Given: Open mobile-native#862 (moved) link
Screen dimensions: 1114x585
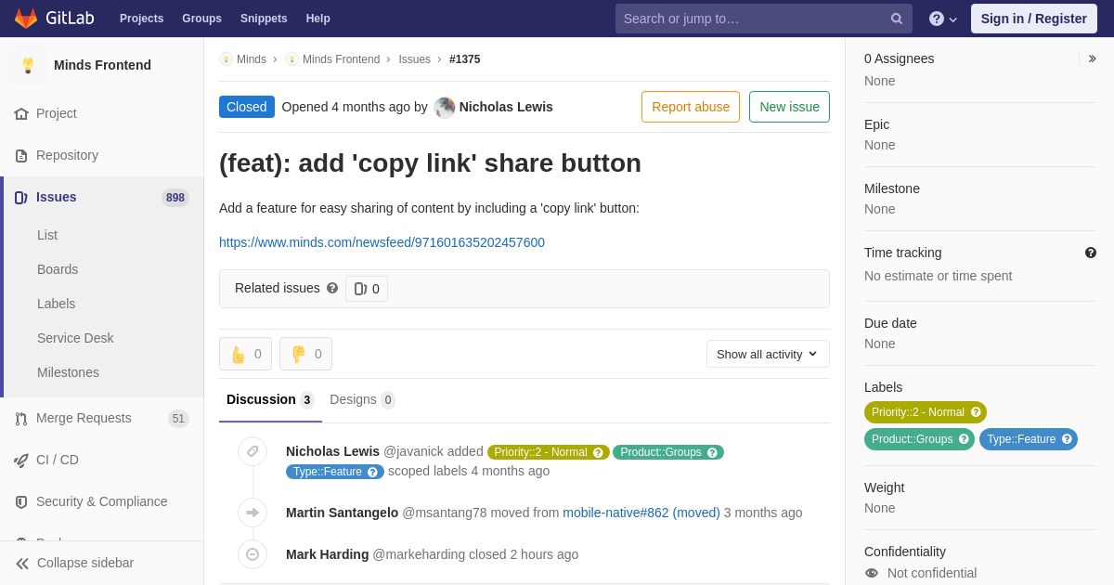Looking at the screenshot, I should 641,513.
